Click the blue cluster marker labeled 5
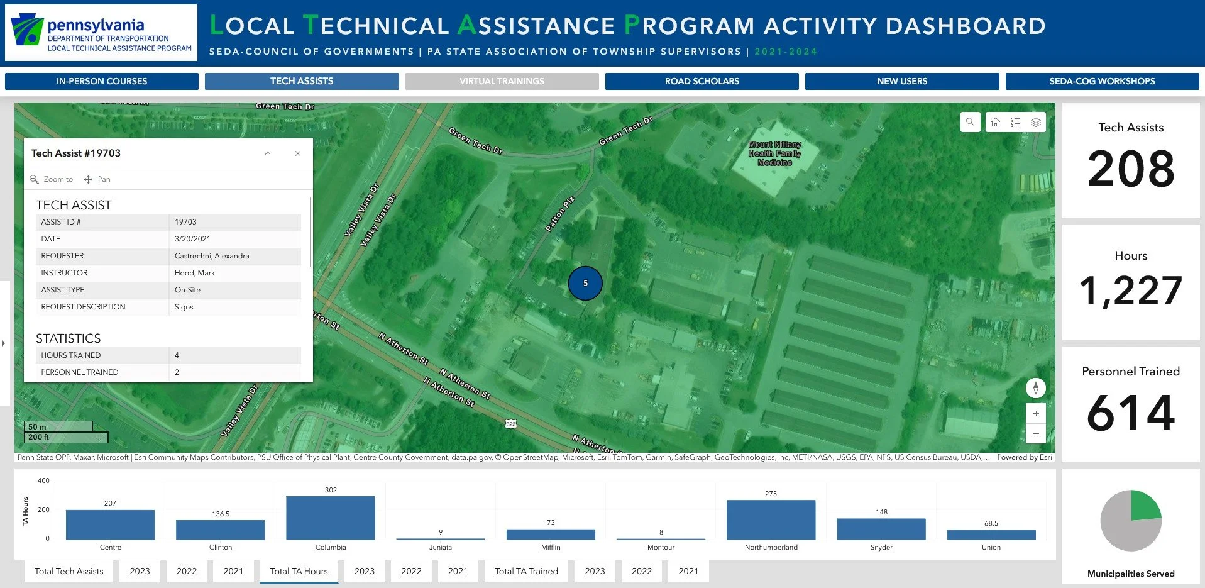Screen dimensions: 1205x588 tap(585, 283)
